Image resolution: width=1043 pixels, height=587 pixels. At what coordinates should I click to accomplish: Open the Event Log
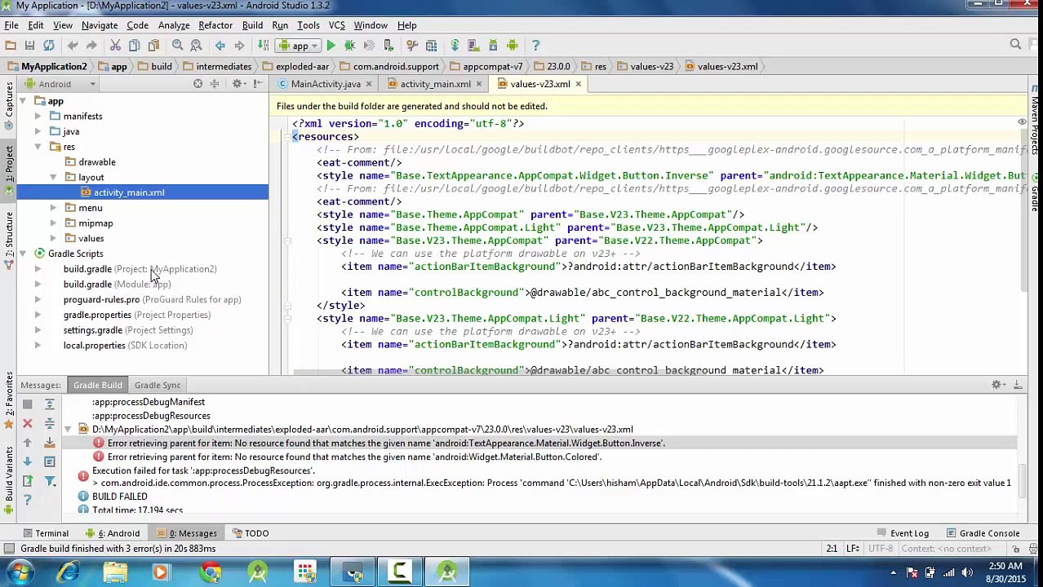(903, 533)
